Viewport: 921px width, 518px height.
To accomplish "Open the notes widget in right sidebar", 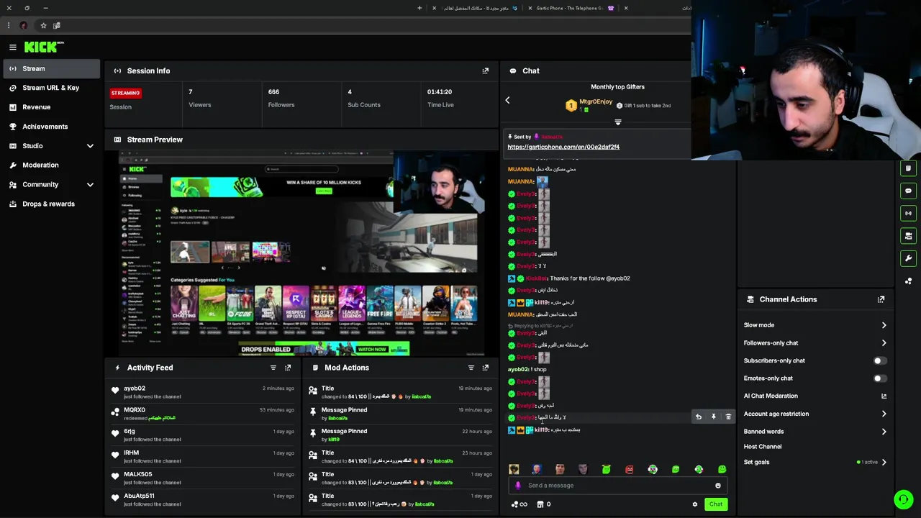I will point(908,168).
